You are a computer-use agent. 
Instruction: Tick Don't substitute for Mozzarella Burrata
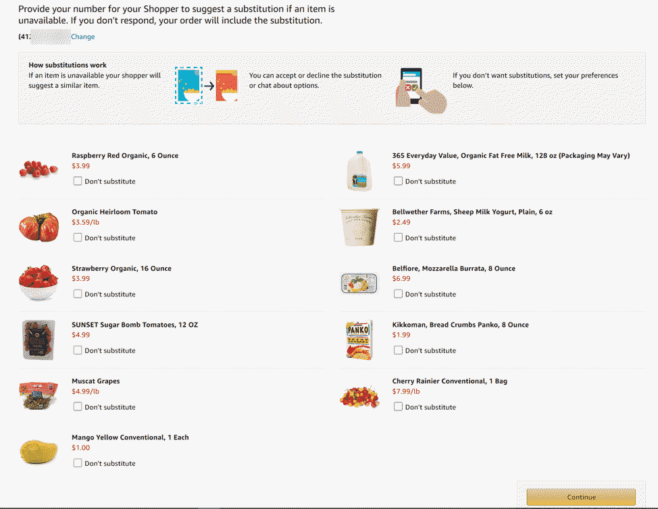point(398,294)
